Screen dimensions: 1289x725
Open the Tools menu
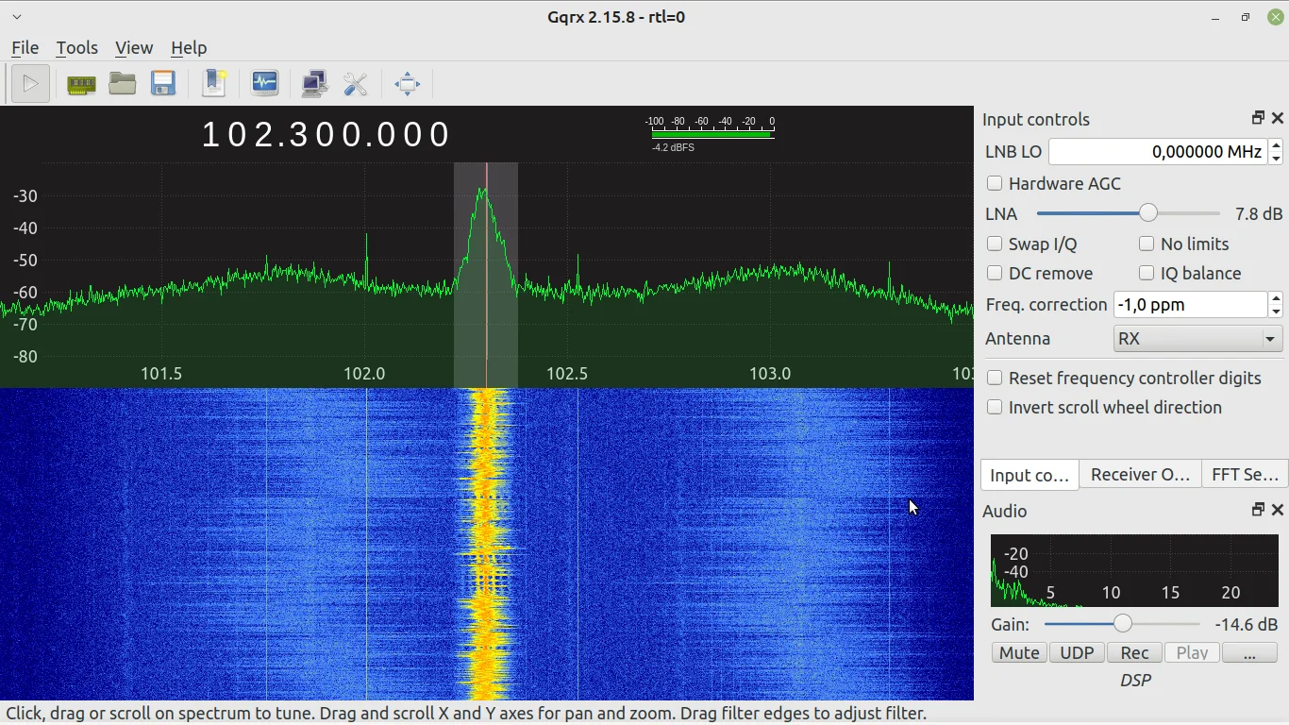76,48
